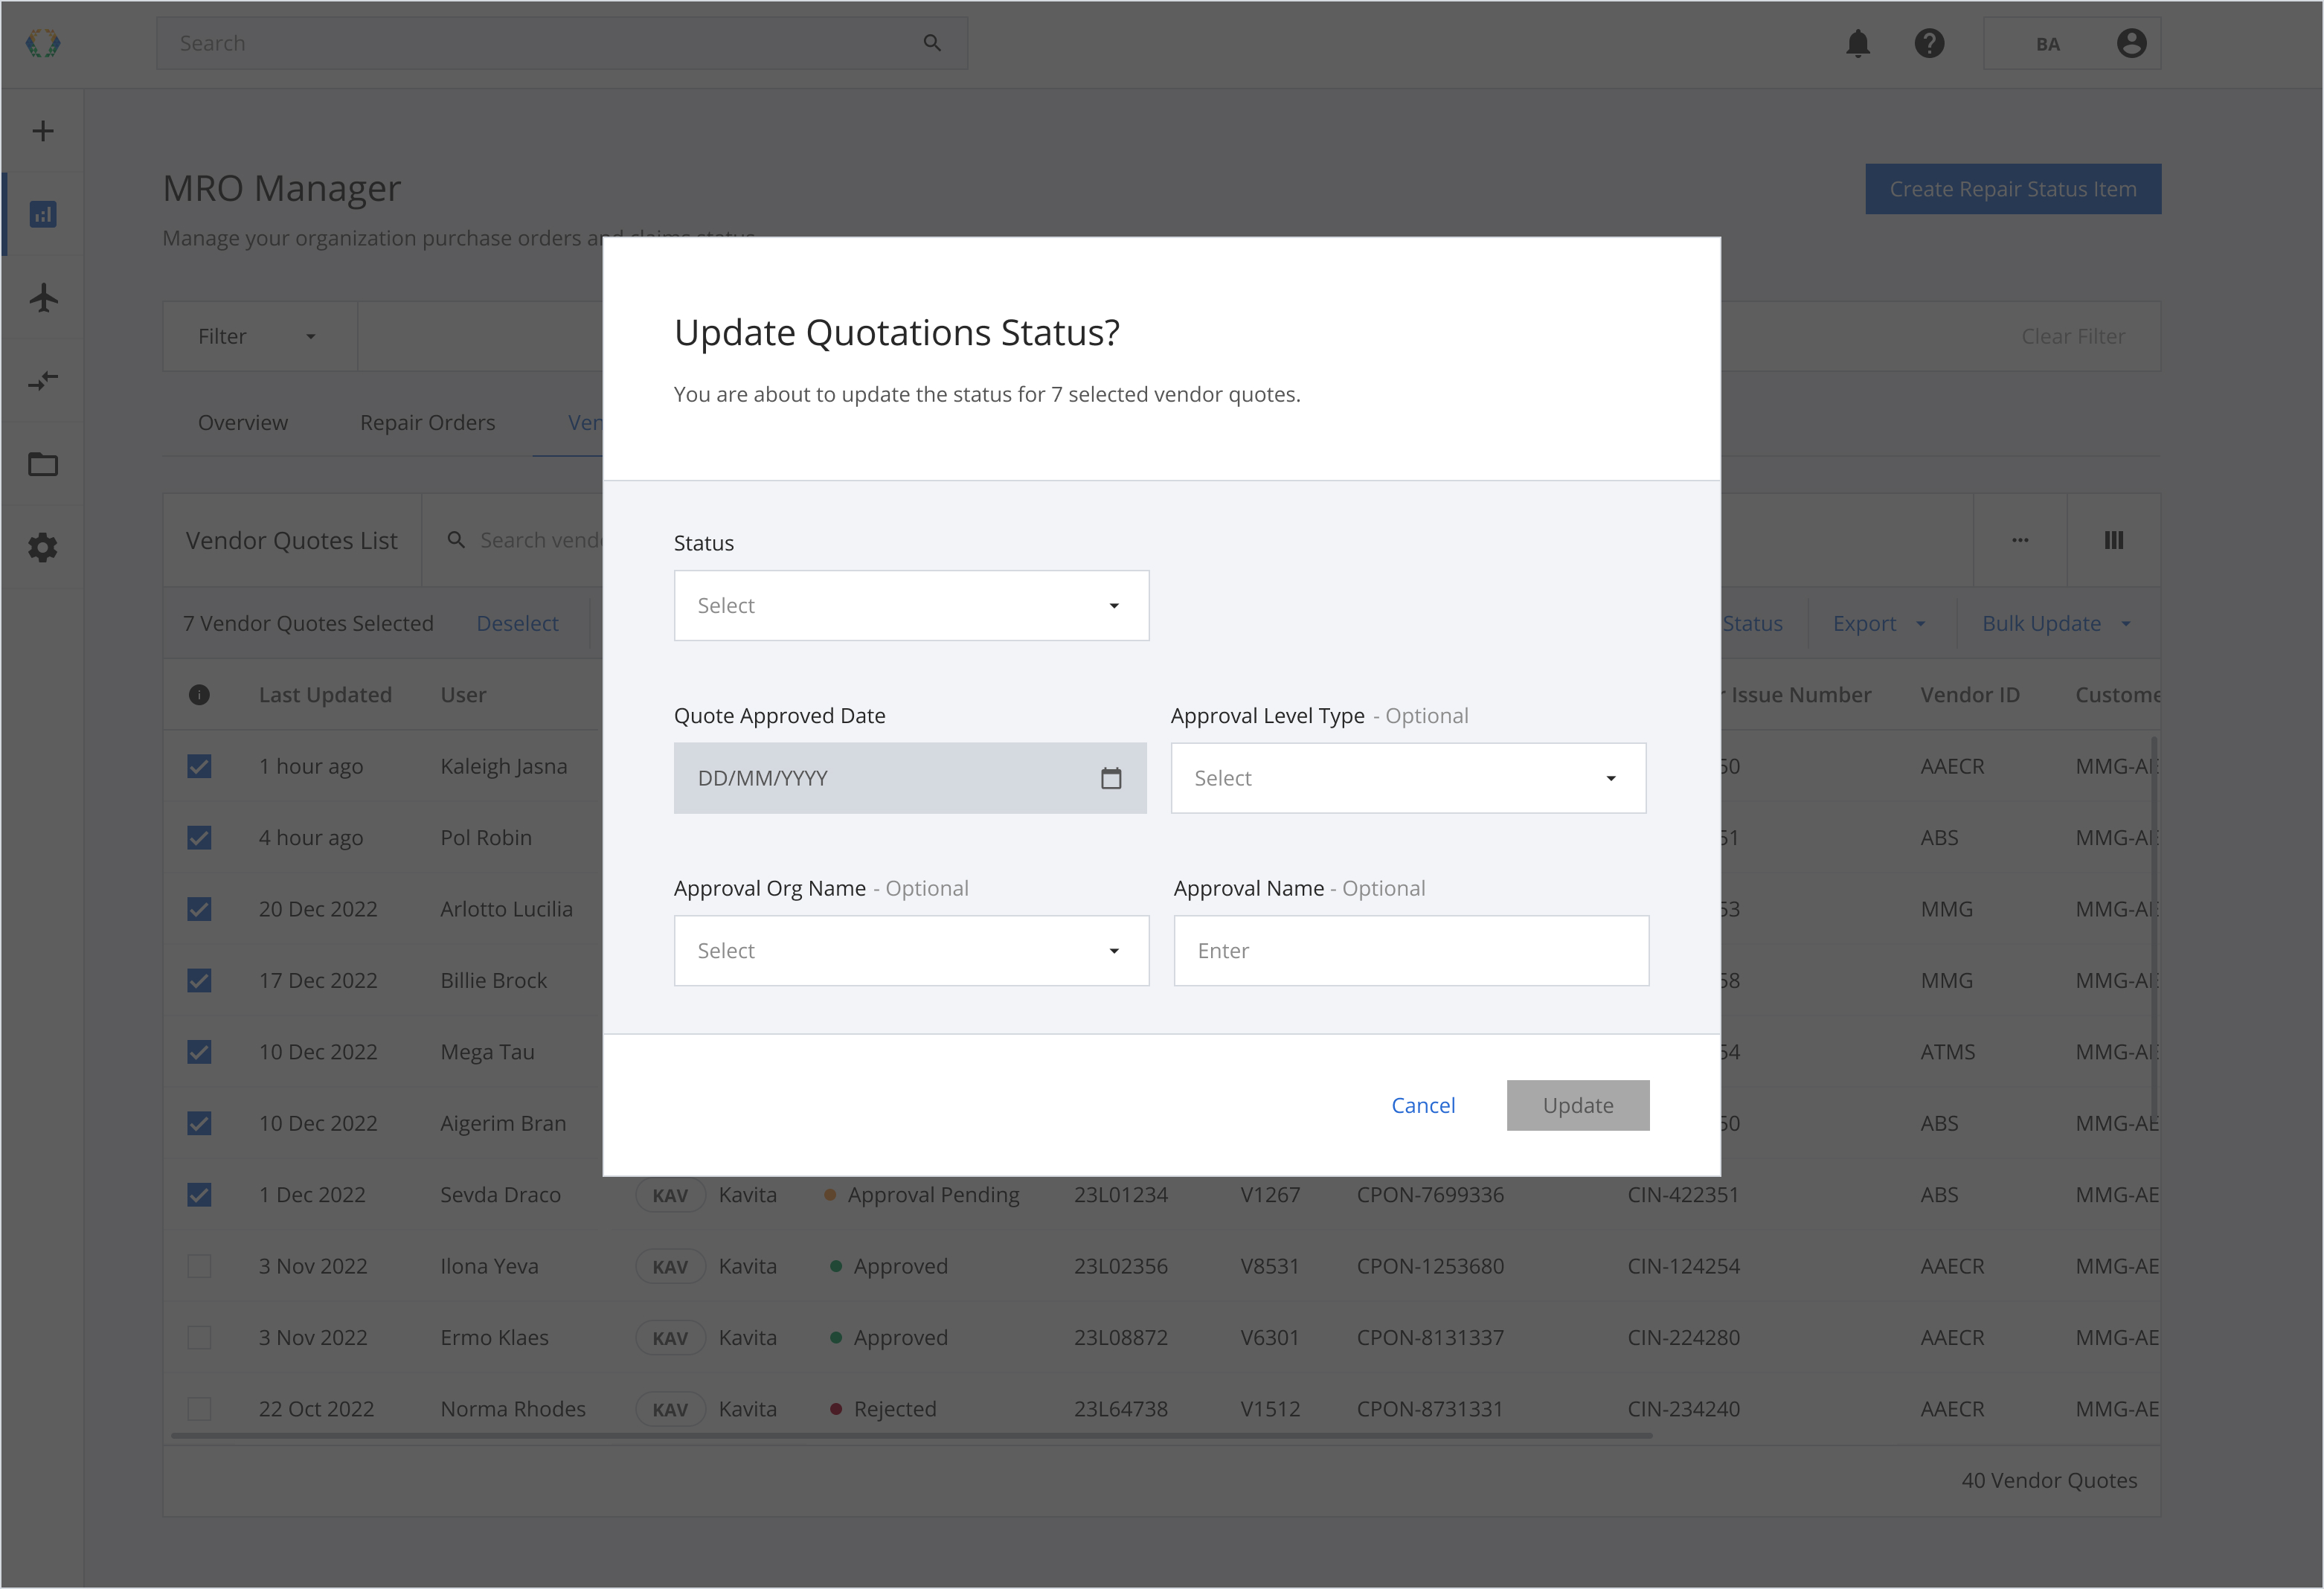Focus the Approval Name text field
Screen dimensions: 2324x1589
point(1411,951)
